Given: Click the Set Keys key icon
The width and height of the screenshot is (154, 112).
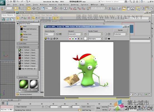Looking at the screenshot, I should click(x=98, y=108).
